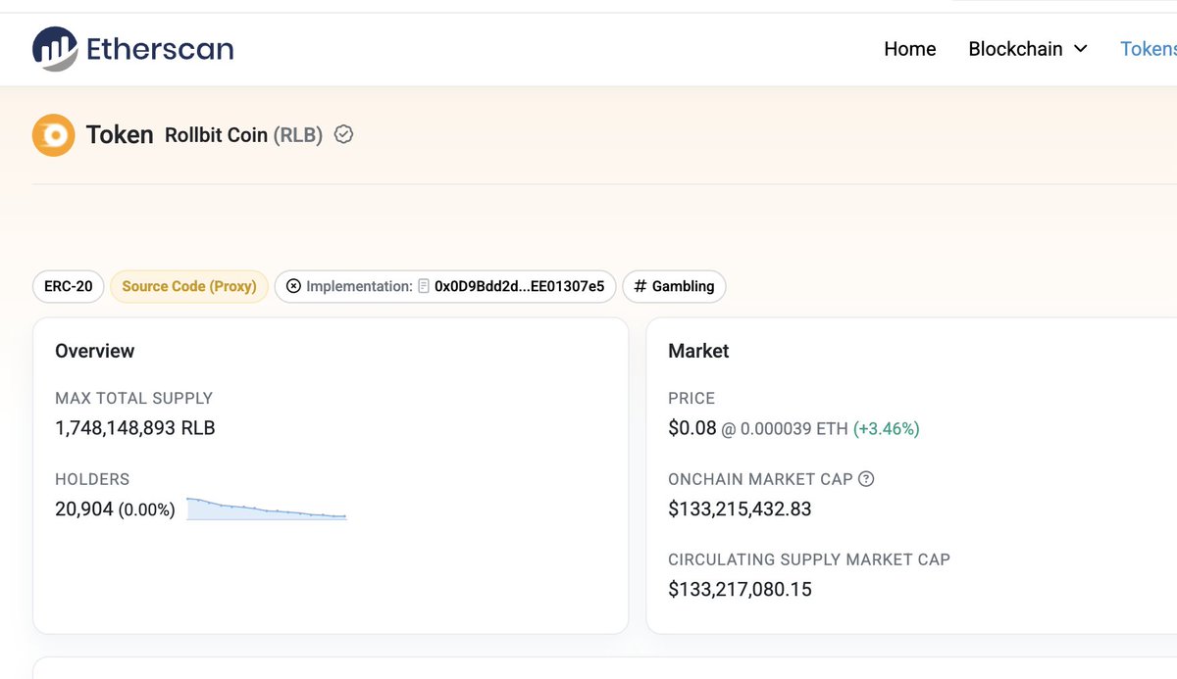Click the ERC-20 tag
The width and height of the screenshot is (1177, 679).
(x=69, y=286)
